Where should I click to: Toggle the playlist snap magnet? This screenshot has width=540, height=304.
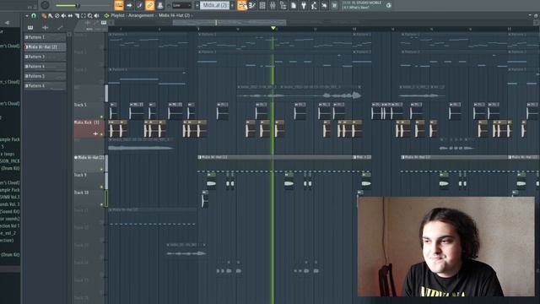coord(34,15)
